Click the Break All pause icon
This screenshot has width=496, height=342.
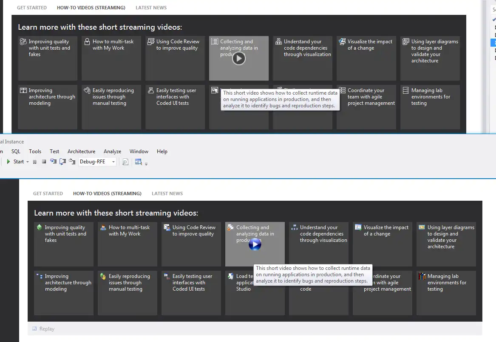(x=35, y=162)
